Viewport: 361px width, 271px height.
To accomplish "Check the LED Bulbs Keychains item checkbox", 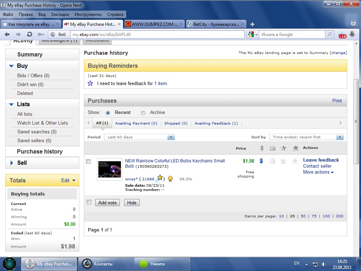I will pos(88,162).
